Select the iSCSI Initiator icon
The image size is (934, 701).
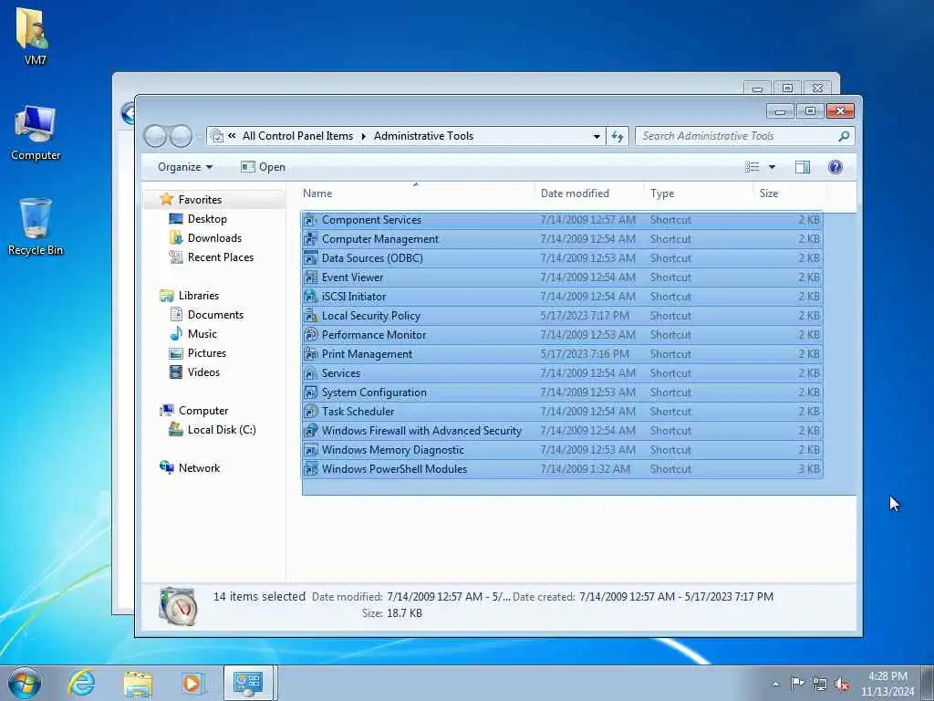click(310, 297)
